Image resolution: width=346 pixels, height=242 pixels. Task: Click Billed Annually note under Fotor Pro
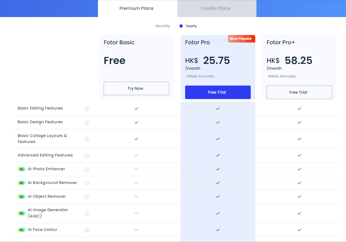click(x=200, y=76)
